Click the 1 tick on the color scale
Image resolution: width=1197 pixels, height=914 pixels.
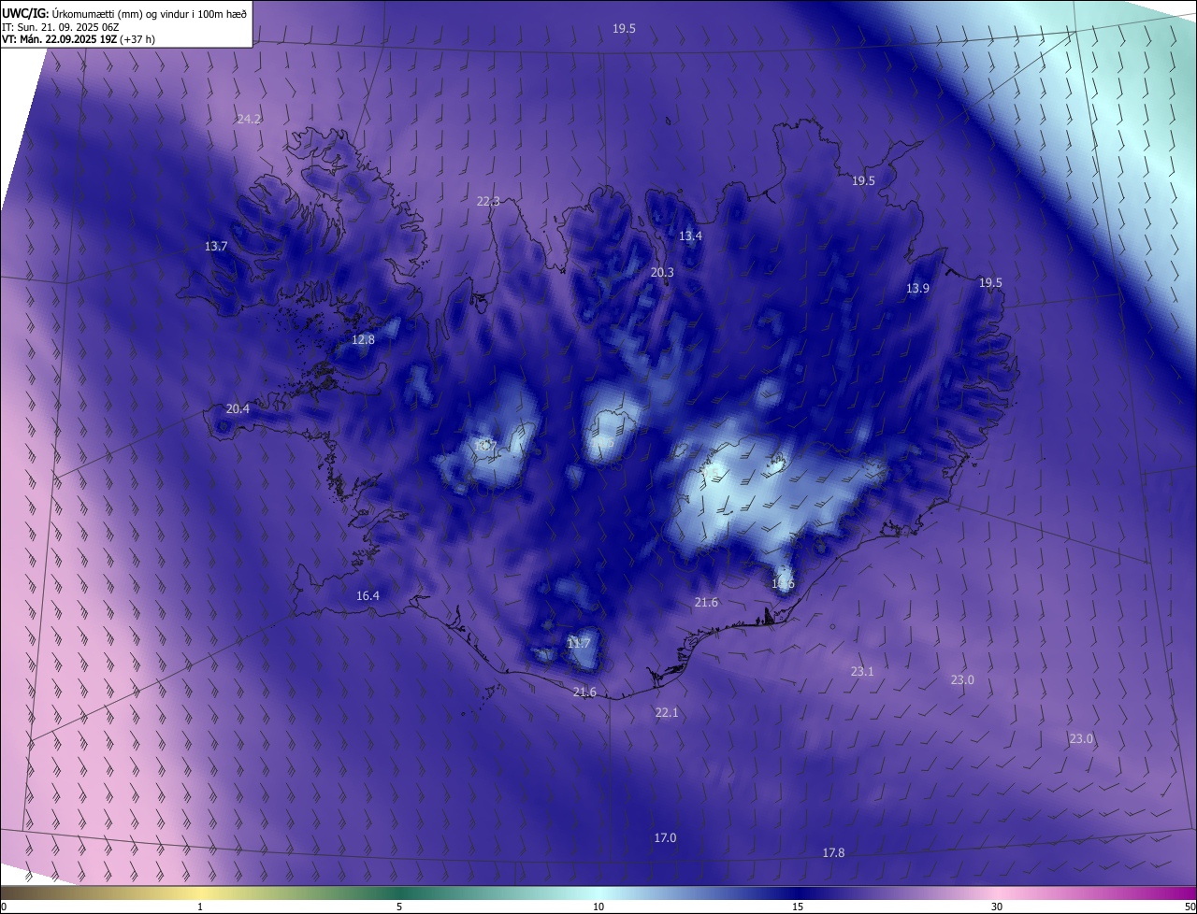click(x=200, y=907)
